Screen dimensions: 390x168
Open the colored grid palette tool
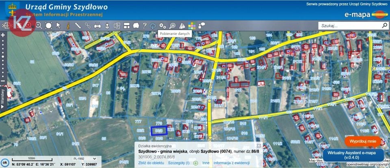click(192, 26)
